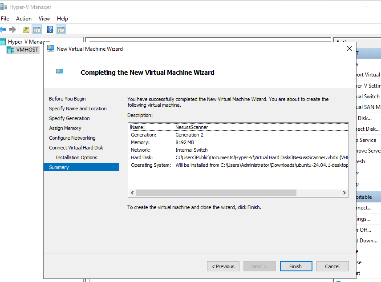Click the Off... action in the Actions pane

(365, 230)
